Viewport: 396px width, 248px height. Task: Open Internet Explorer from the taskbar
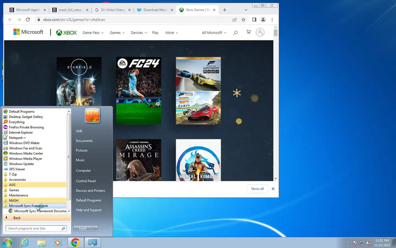tap(25, 242)
